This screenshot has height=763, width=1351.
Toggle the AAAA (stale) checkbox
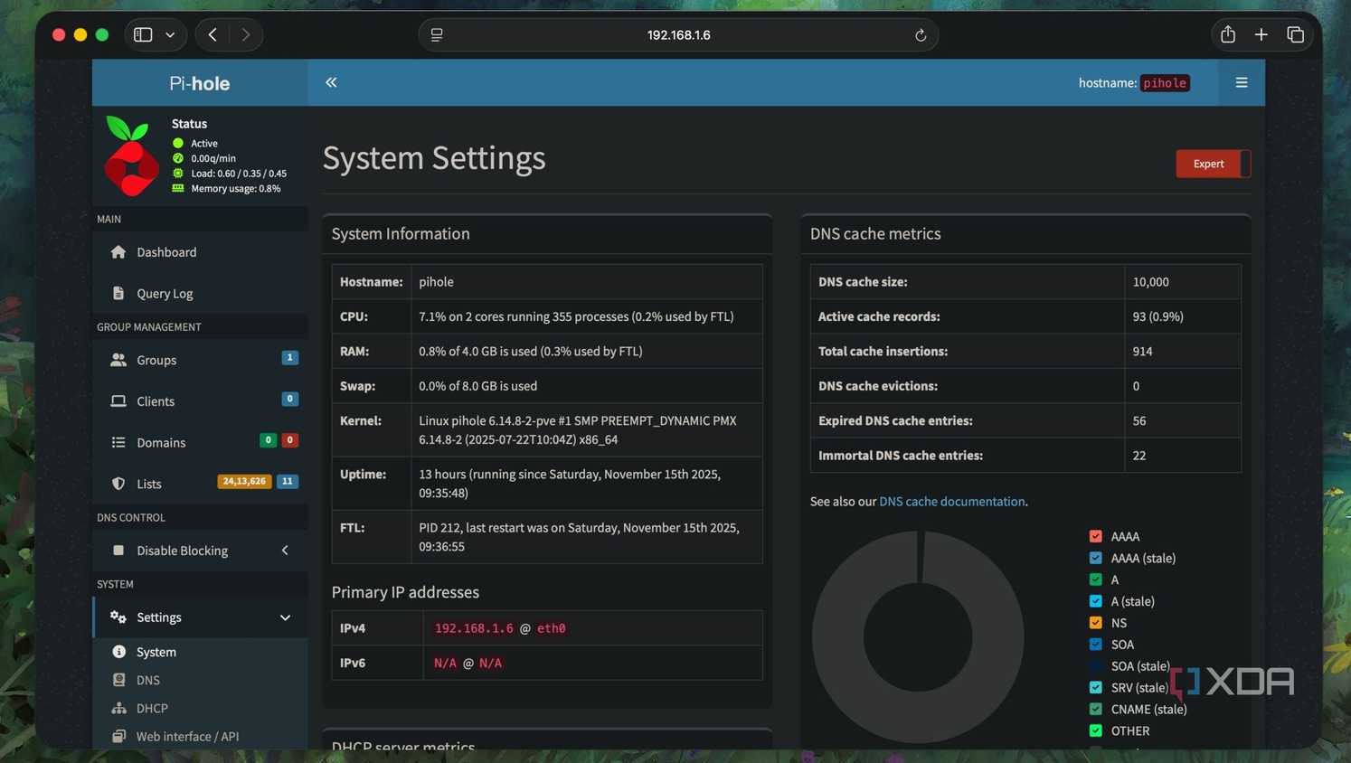[x=1096, y=558]
